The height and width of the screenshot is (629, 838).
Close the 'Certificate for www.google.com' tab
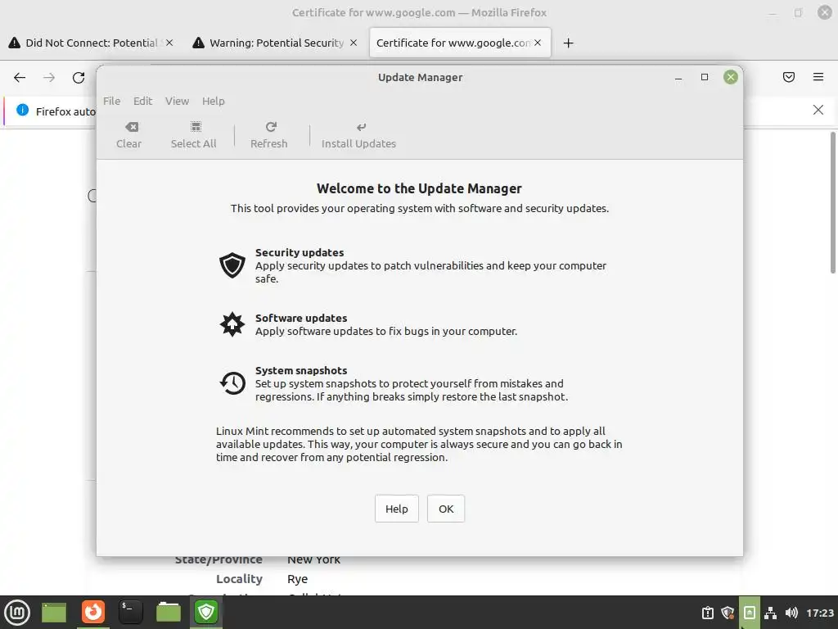(538, 43)
